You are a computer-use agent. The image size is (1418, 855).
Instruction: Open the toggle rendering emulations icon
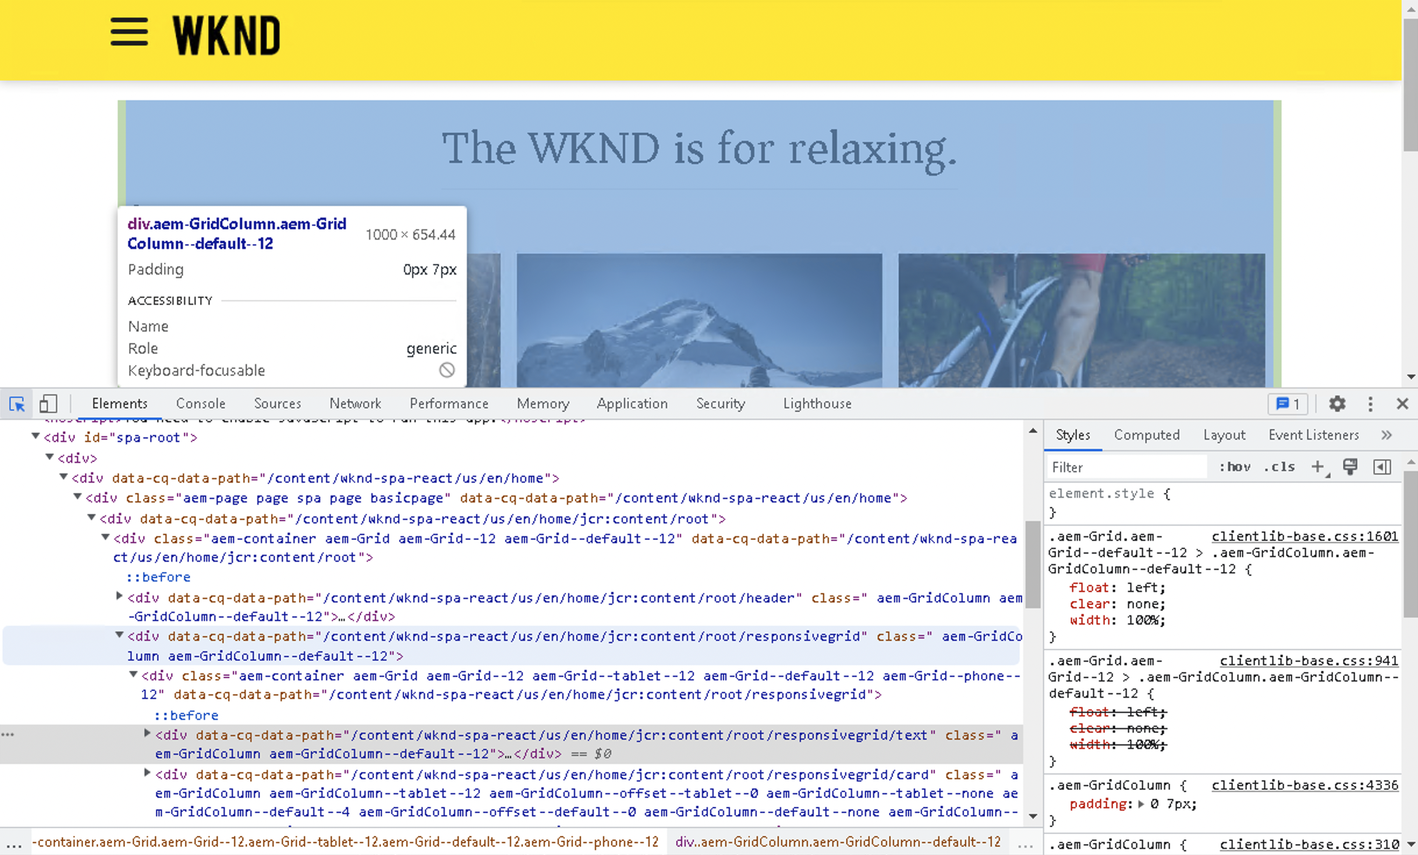pyautogui.click(x=1350, y=467)
